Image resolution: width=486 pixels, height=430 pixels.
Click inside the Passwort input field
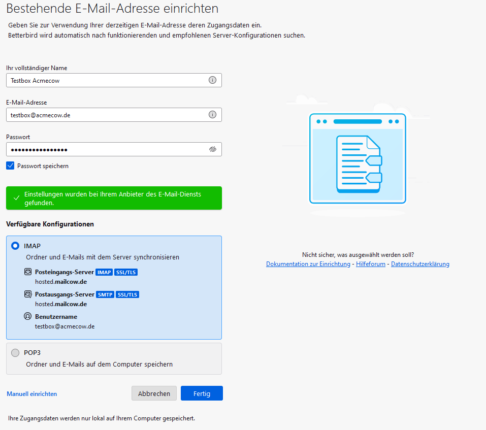tap(102, 149)
